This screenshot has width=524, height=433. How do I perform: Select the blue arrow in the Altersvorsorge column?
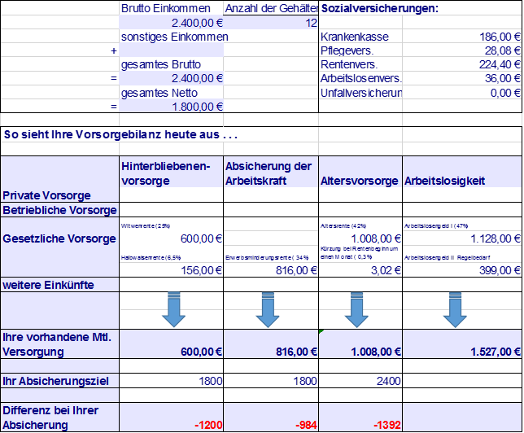pyautogui.click(x=356, y=309)
